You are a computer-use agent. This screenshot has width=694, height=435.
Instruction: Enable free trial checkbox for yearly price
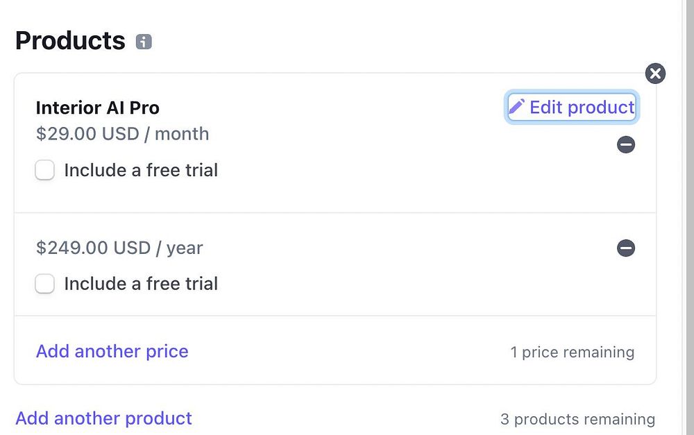coord(45,284)
